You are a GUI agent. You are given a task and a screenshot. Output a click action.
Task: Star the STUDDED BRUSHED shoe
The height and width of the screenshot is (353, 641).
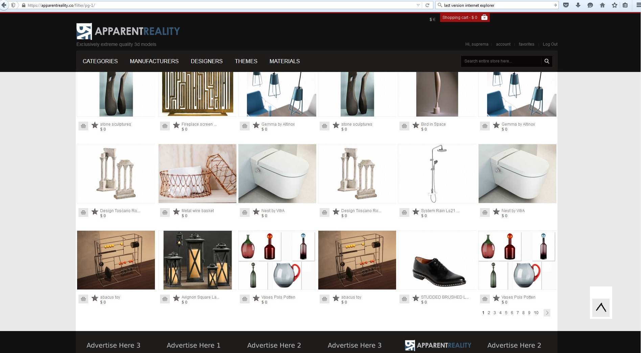pos(416,298)
